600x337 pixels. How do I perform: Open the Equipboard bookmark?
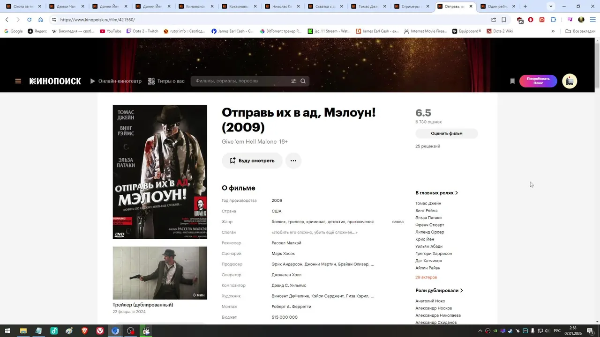[467, 31]
